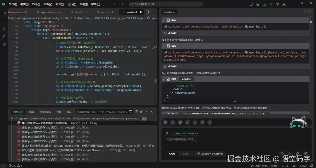Click CRLF line ending in status bar
Screen dimensions: 316x168
294,166
